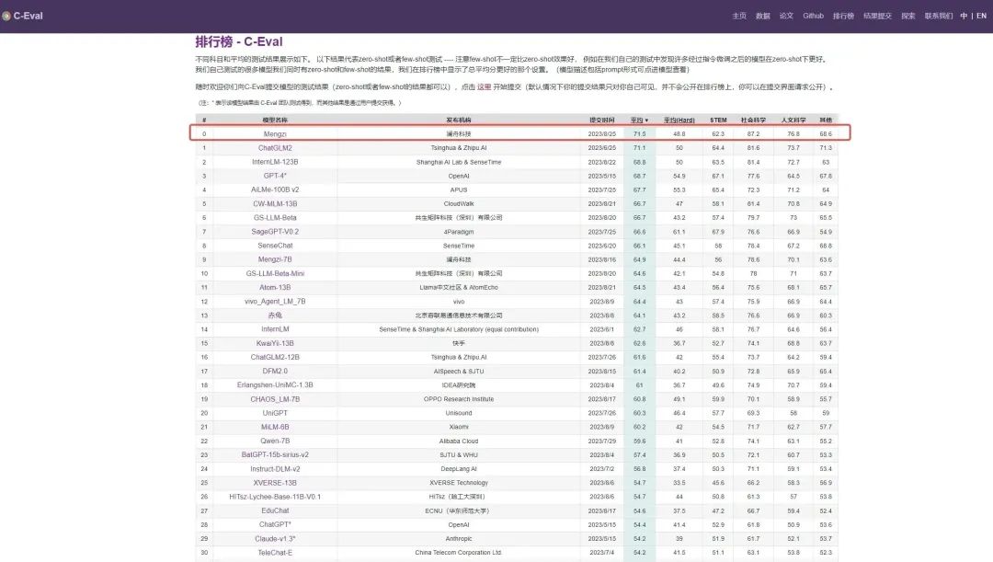
Task: Sort by the 平均(Hard) column header
Action: [679, 120]
